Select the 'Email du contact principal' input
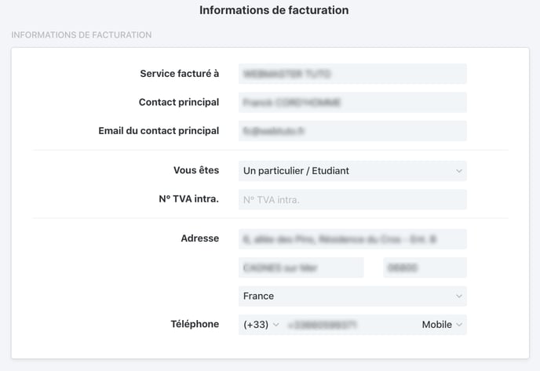Image resolution: width=540 pixels, height=371 pixels. tap(352, 131)
